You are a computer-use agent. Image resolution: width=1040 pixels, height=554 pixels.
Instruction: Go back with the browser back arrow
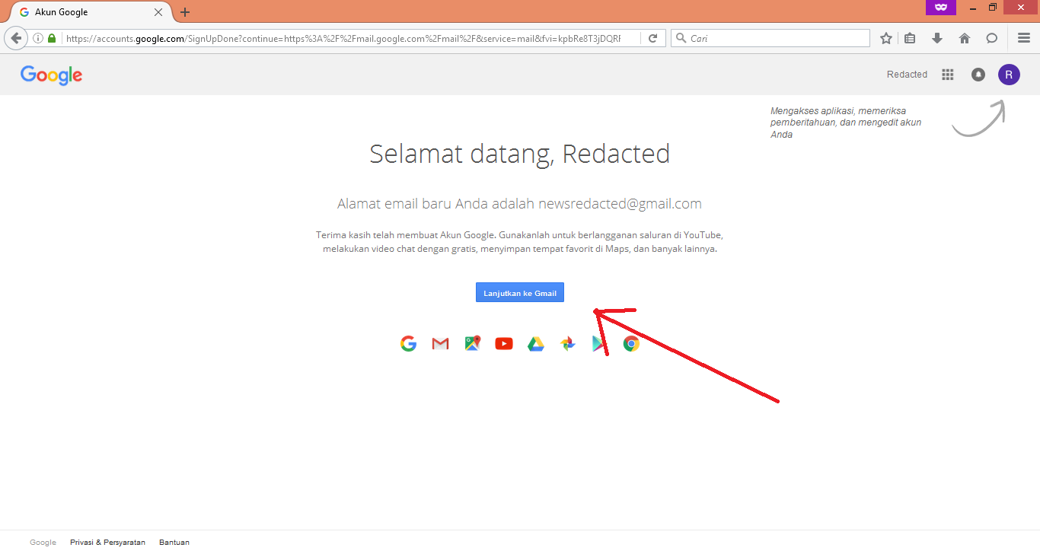[x=16, y=38]
